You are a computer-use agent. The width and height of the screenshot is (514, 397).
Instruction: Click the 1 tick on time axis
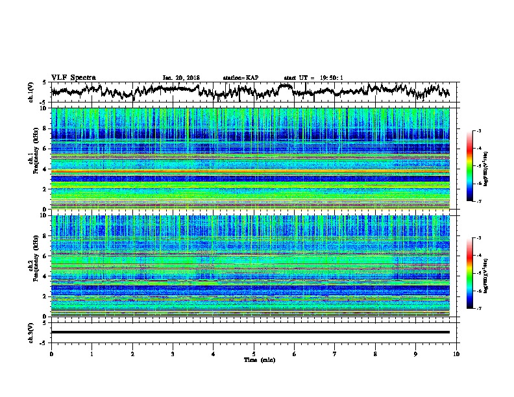[92, 354]
